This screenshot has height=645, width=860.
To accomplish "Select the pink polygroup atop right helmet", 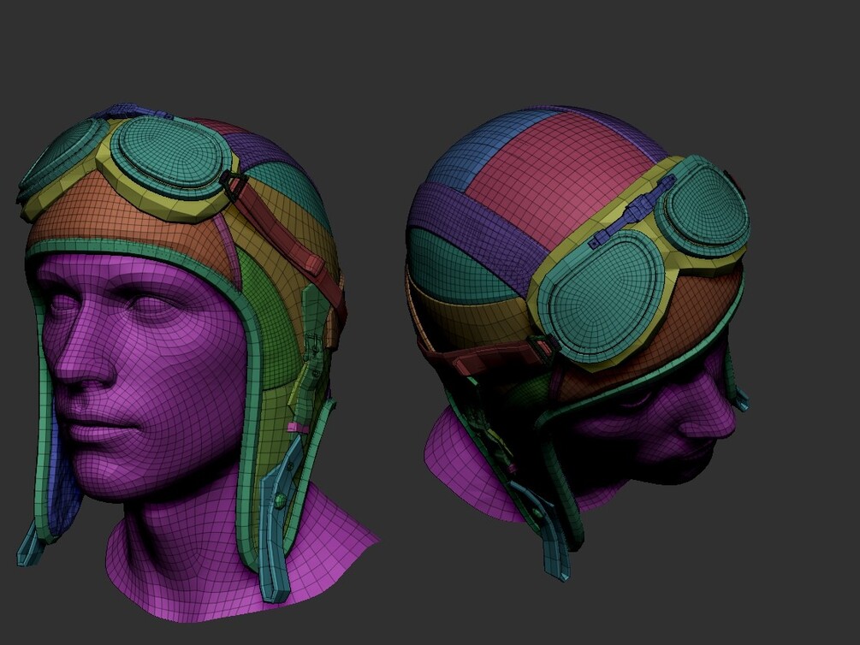I will pyautogui.click(x=554, y=175).
